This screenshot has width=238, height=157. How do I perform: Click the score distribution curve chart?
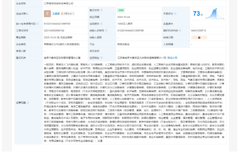point(215,14)
